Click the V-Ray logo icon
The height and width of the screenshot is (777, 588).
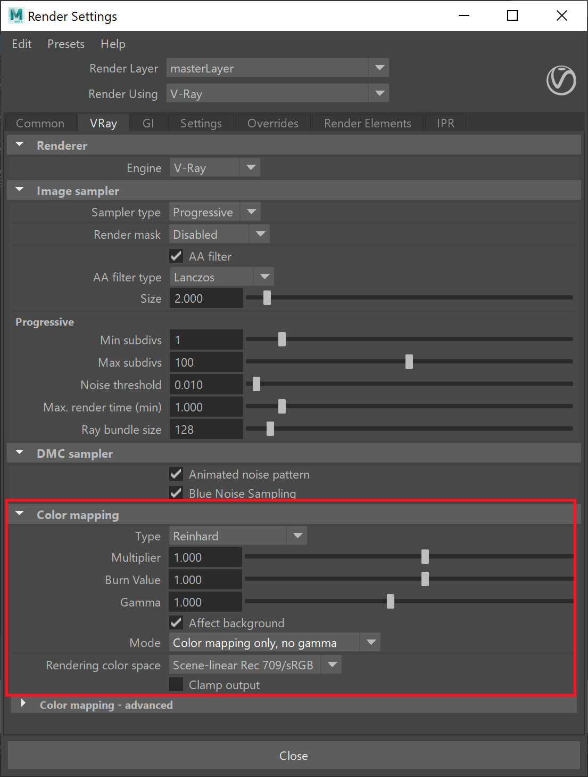(x=561, y=80)
